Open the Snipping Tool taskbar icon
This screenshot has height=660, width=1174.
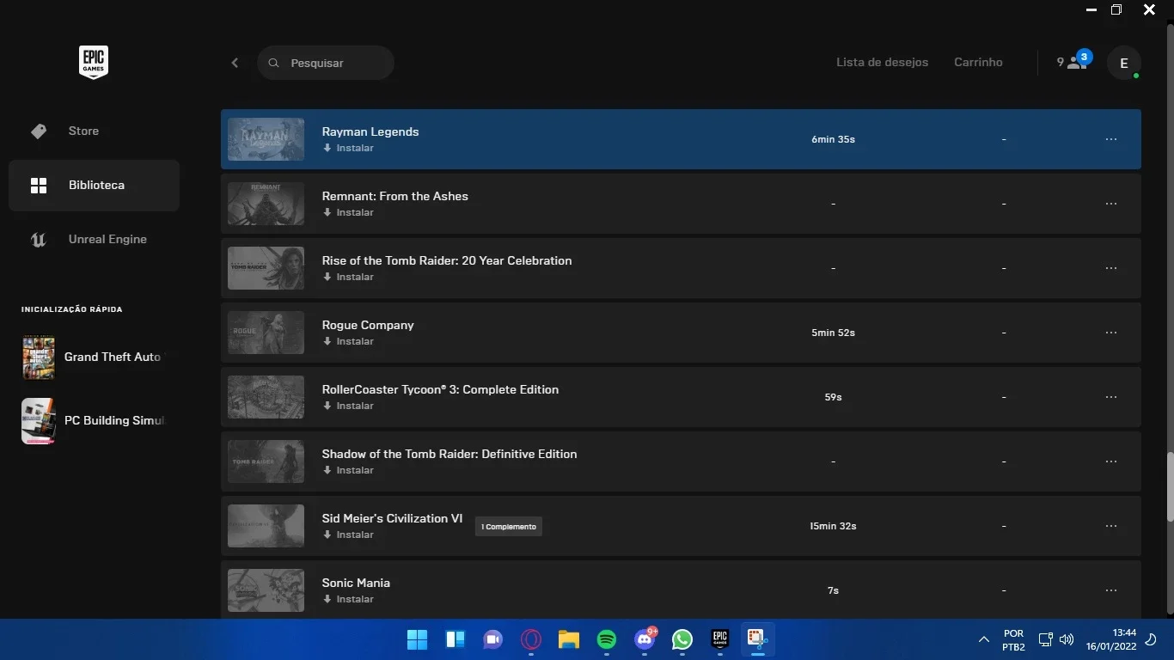[757, 639]
